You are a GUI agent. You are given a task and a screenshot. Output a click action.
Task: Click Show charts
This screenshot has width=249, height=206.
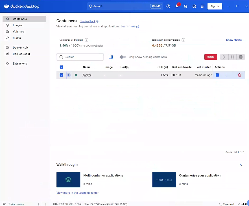tap(234, 40)
